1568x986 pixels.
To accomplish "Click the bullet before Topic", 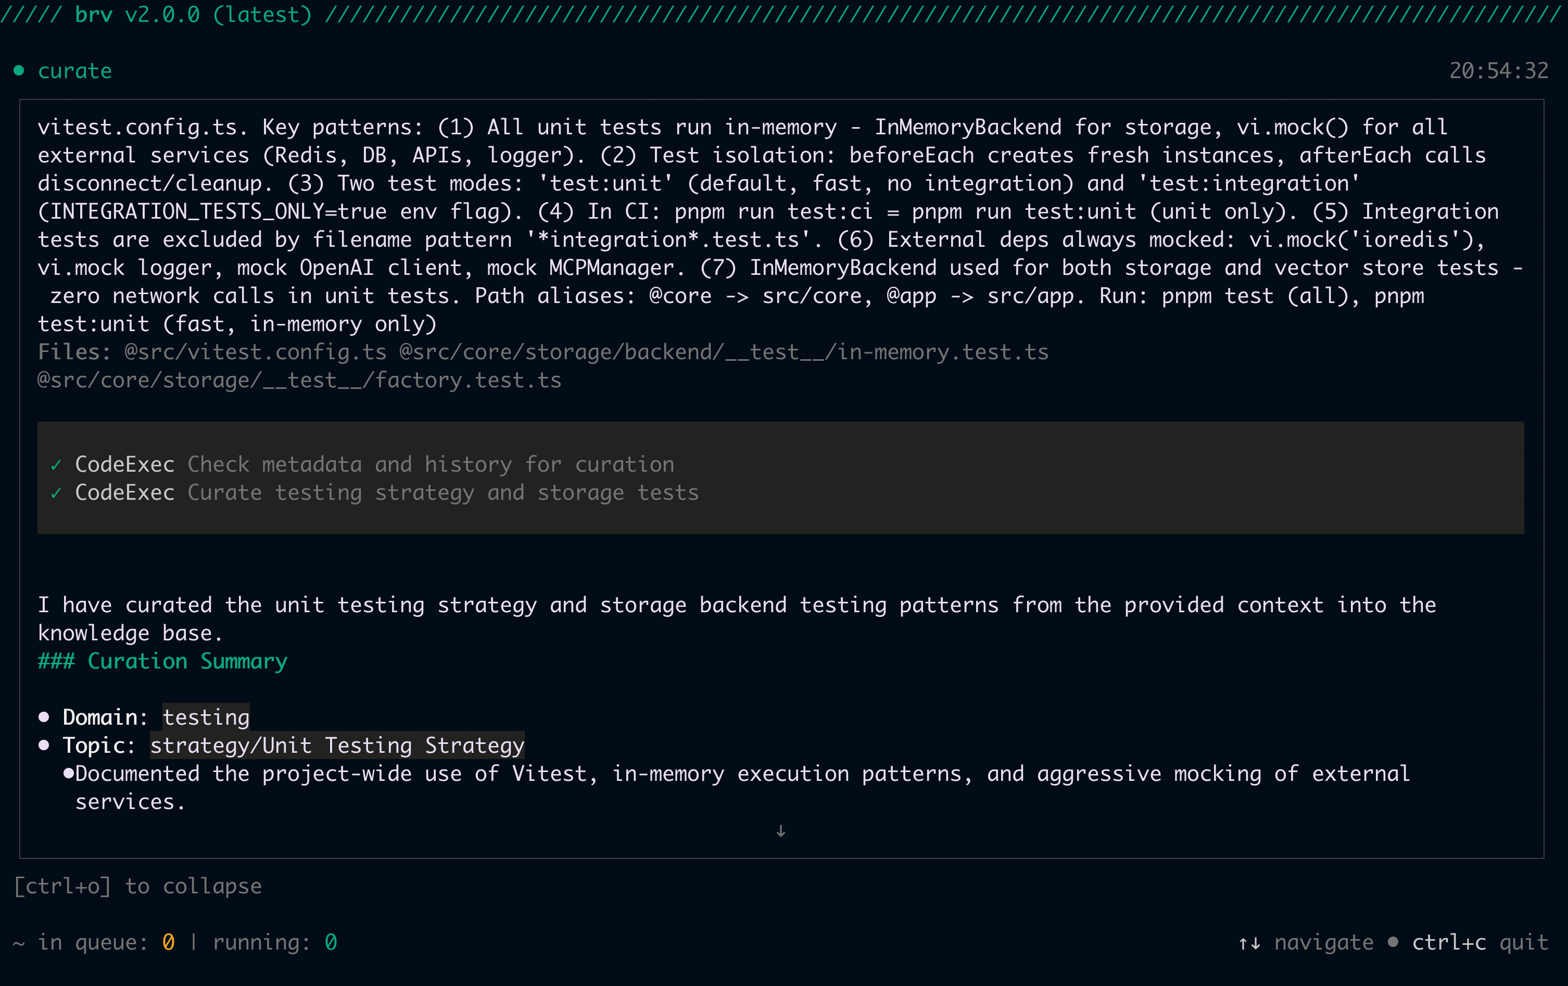I will [44, 745].
